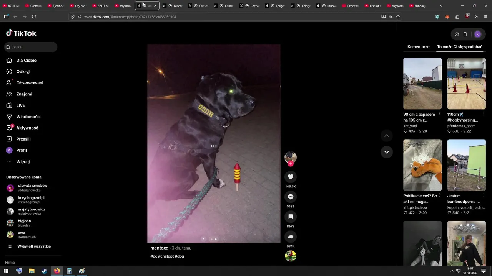Mute the active TikTok tab's audio
The height and width of the screenshot is (276, 492).
pyautogui.click(x=145, y=6)
